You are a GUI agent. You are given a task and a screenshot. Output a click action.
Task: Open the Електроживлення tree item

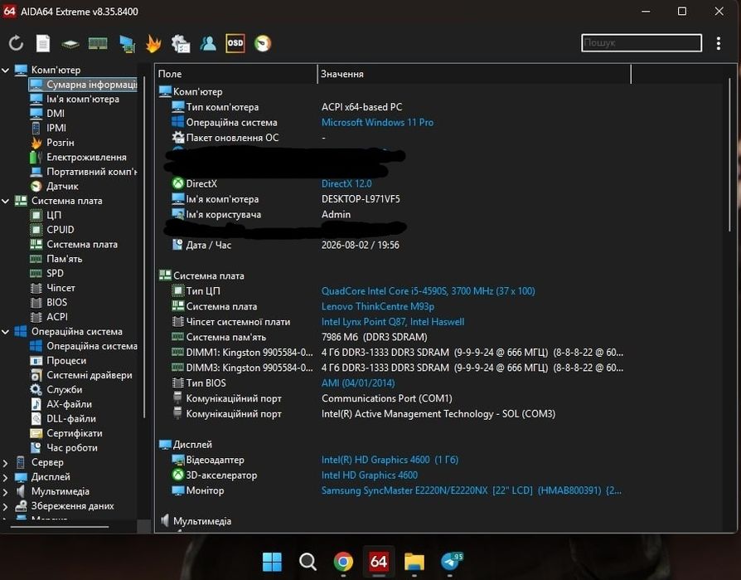click(x=78, y=157)
